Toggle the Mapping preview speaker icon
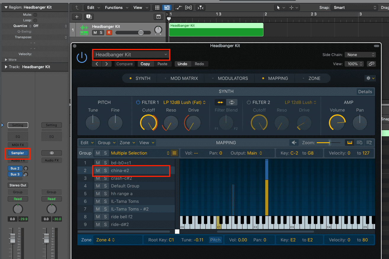389x259 pixels. coord(294,143)
